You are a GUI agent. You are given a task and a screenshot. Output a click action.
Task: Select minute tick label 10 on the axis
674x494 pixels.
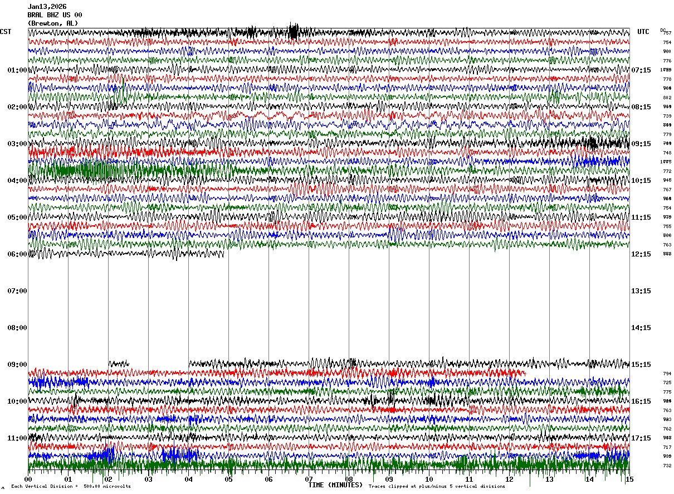point(429,480)
